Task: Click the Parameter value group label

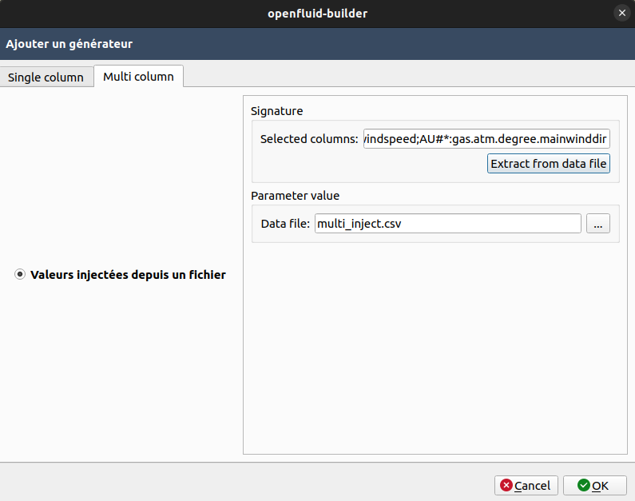Action: [295, 195]
